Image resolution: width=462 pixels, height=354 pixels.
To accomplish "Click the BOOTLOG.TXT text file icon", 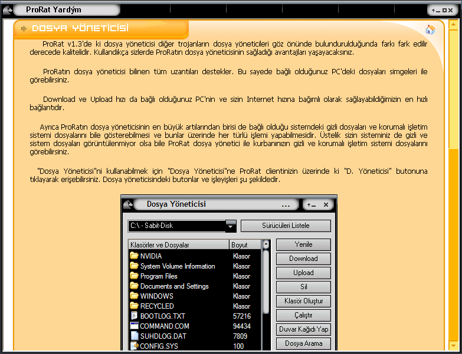I will pyautogui.click(x=134, y=316).
